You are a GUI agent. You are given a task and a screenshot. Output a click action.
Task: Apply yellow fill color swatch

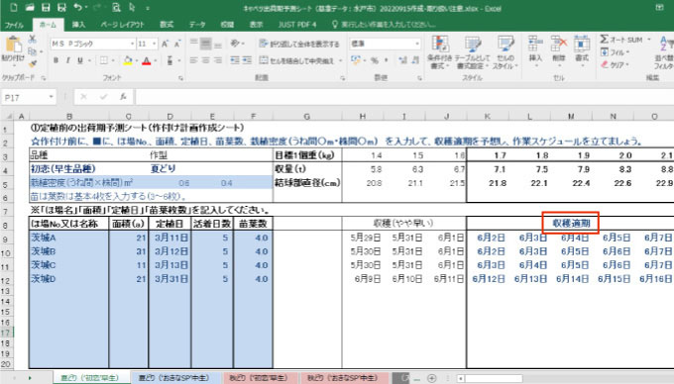(128, 60)
